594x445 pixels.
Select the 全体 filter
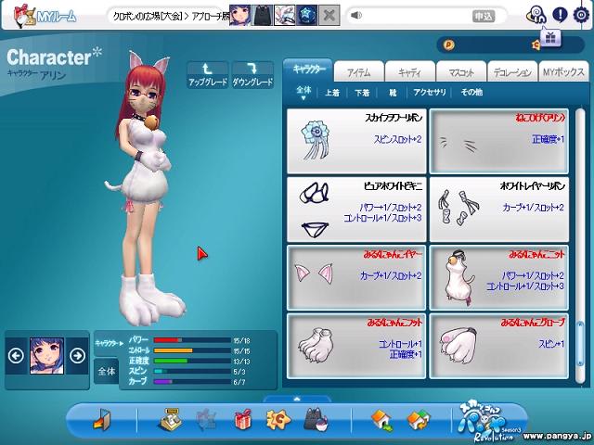pyautogui.click(x=303, y=91)
